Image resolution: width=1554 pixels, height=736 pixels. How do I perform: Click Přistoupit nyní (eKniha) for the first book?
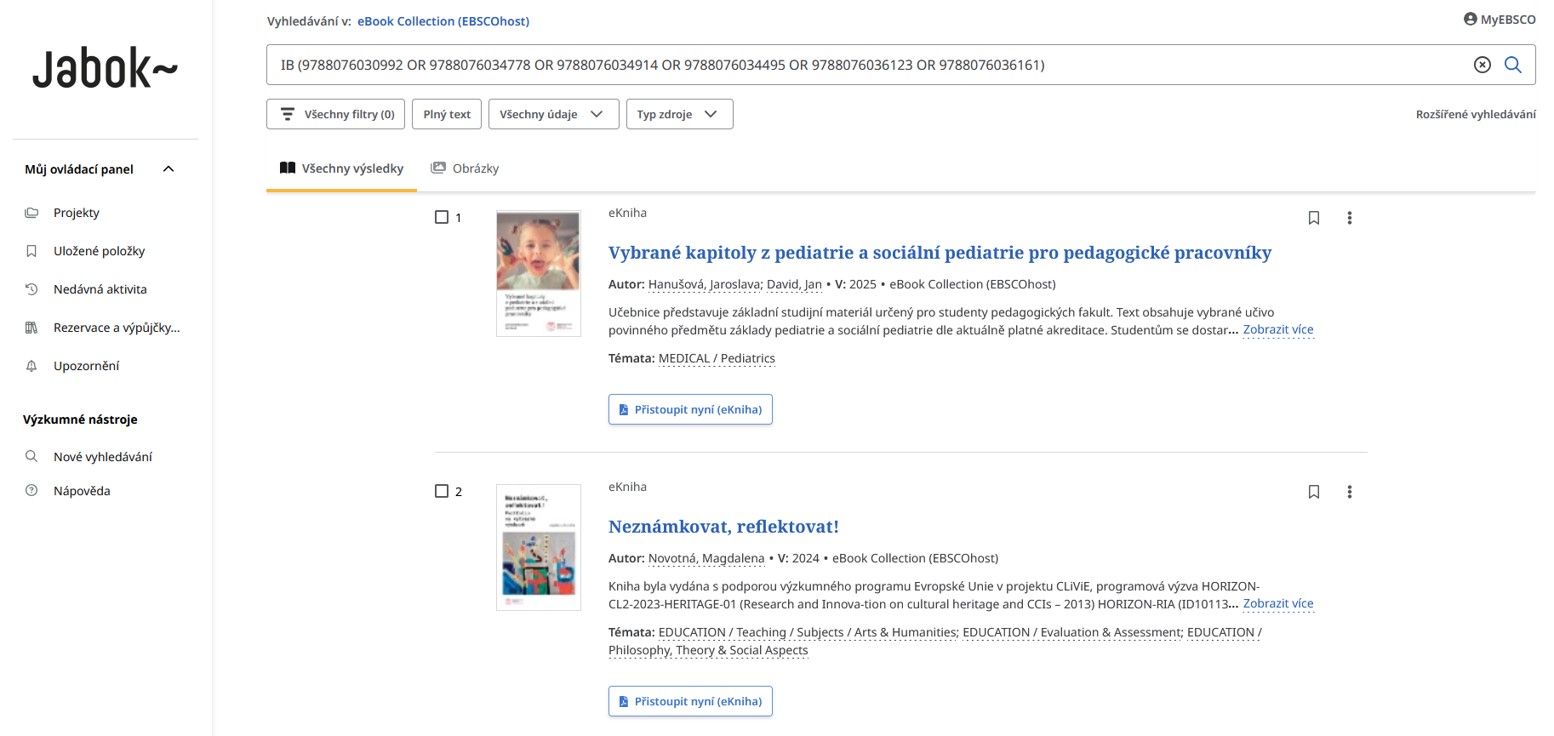point(690,409)
